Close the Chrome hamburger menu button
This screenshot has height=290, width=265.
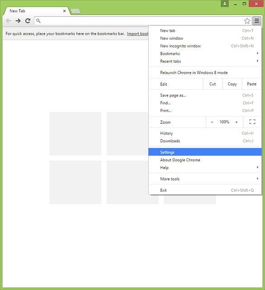(x=257, y=21)
